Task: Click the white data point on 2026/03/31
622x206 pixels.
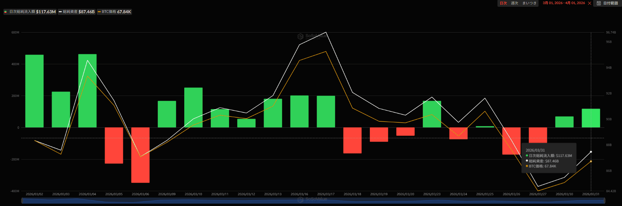Action: coord(591,152)
